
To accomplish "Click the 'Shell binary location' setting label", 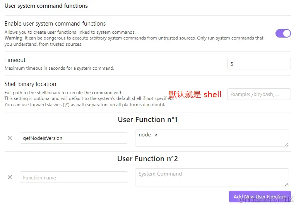I will pyautogui.click(x=30, y=84).
